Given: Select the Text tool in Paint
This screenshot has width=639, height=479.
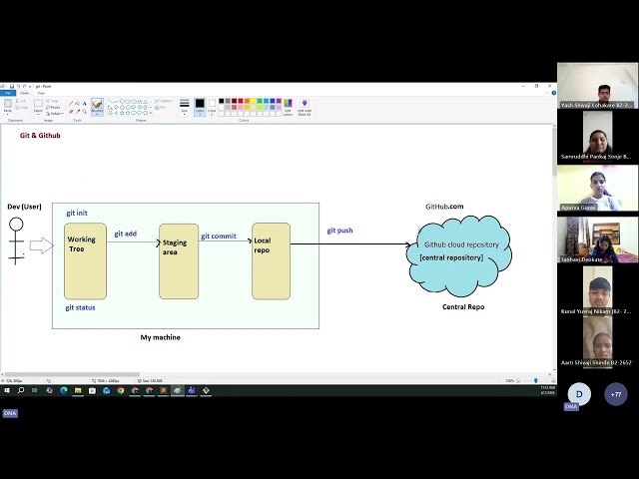Looking at the screenshot, I should pos(84,104).
